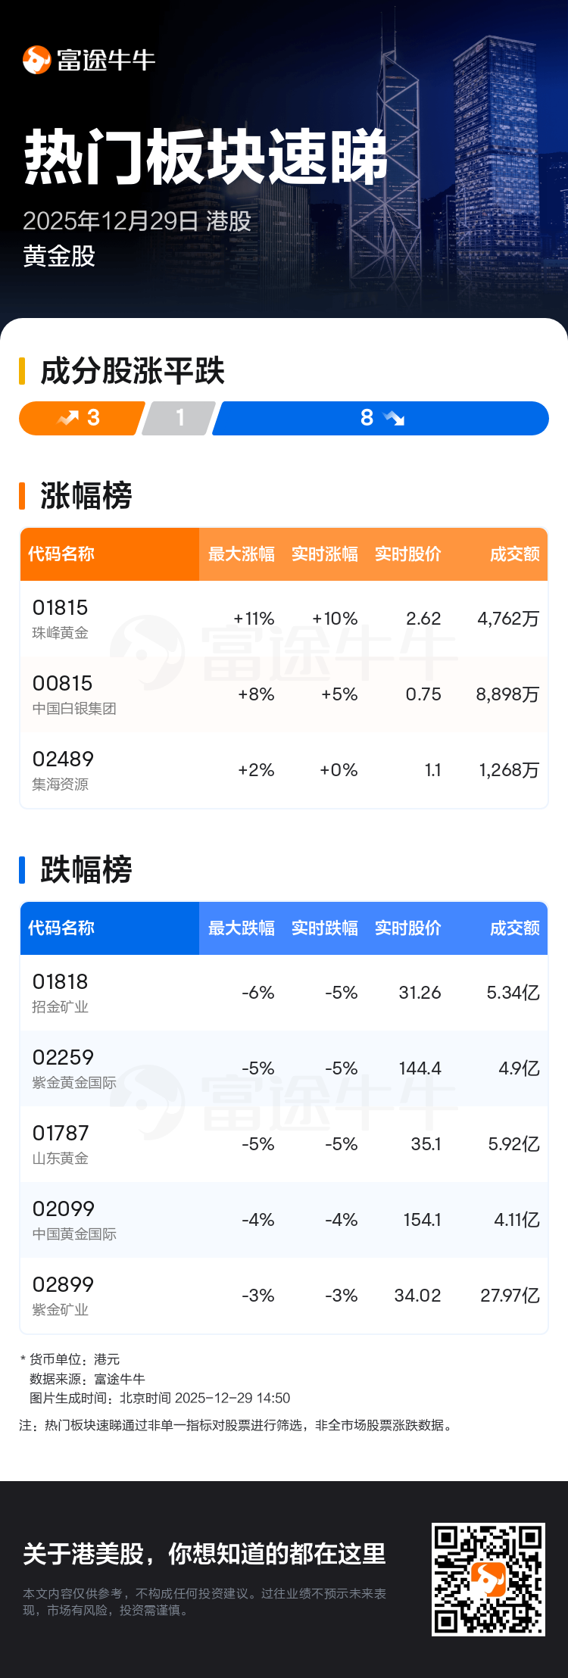Image resolution: width=568 pixels, height=1678 pixels.
Task: Click the 涨幅榜 section heading
Action: coord(86,496)
